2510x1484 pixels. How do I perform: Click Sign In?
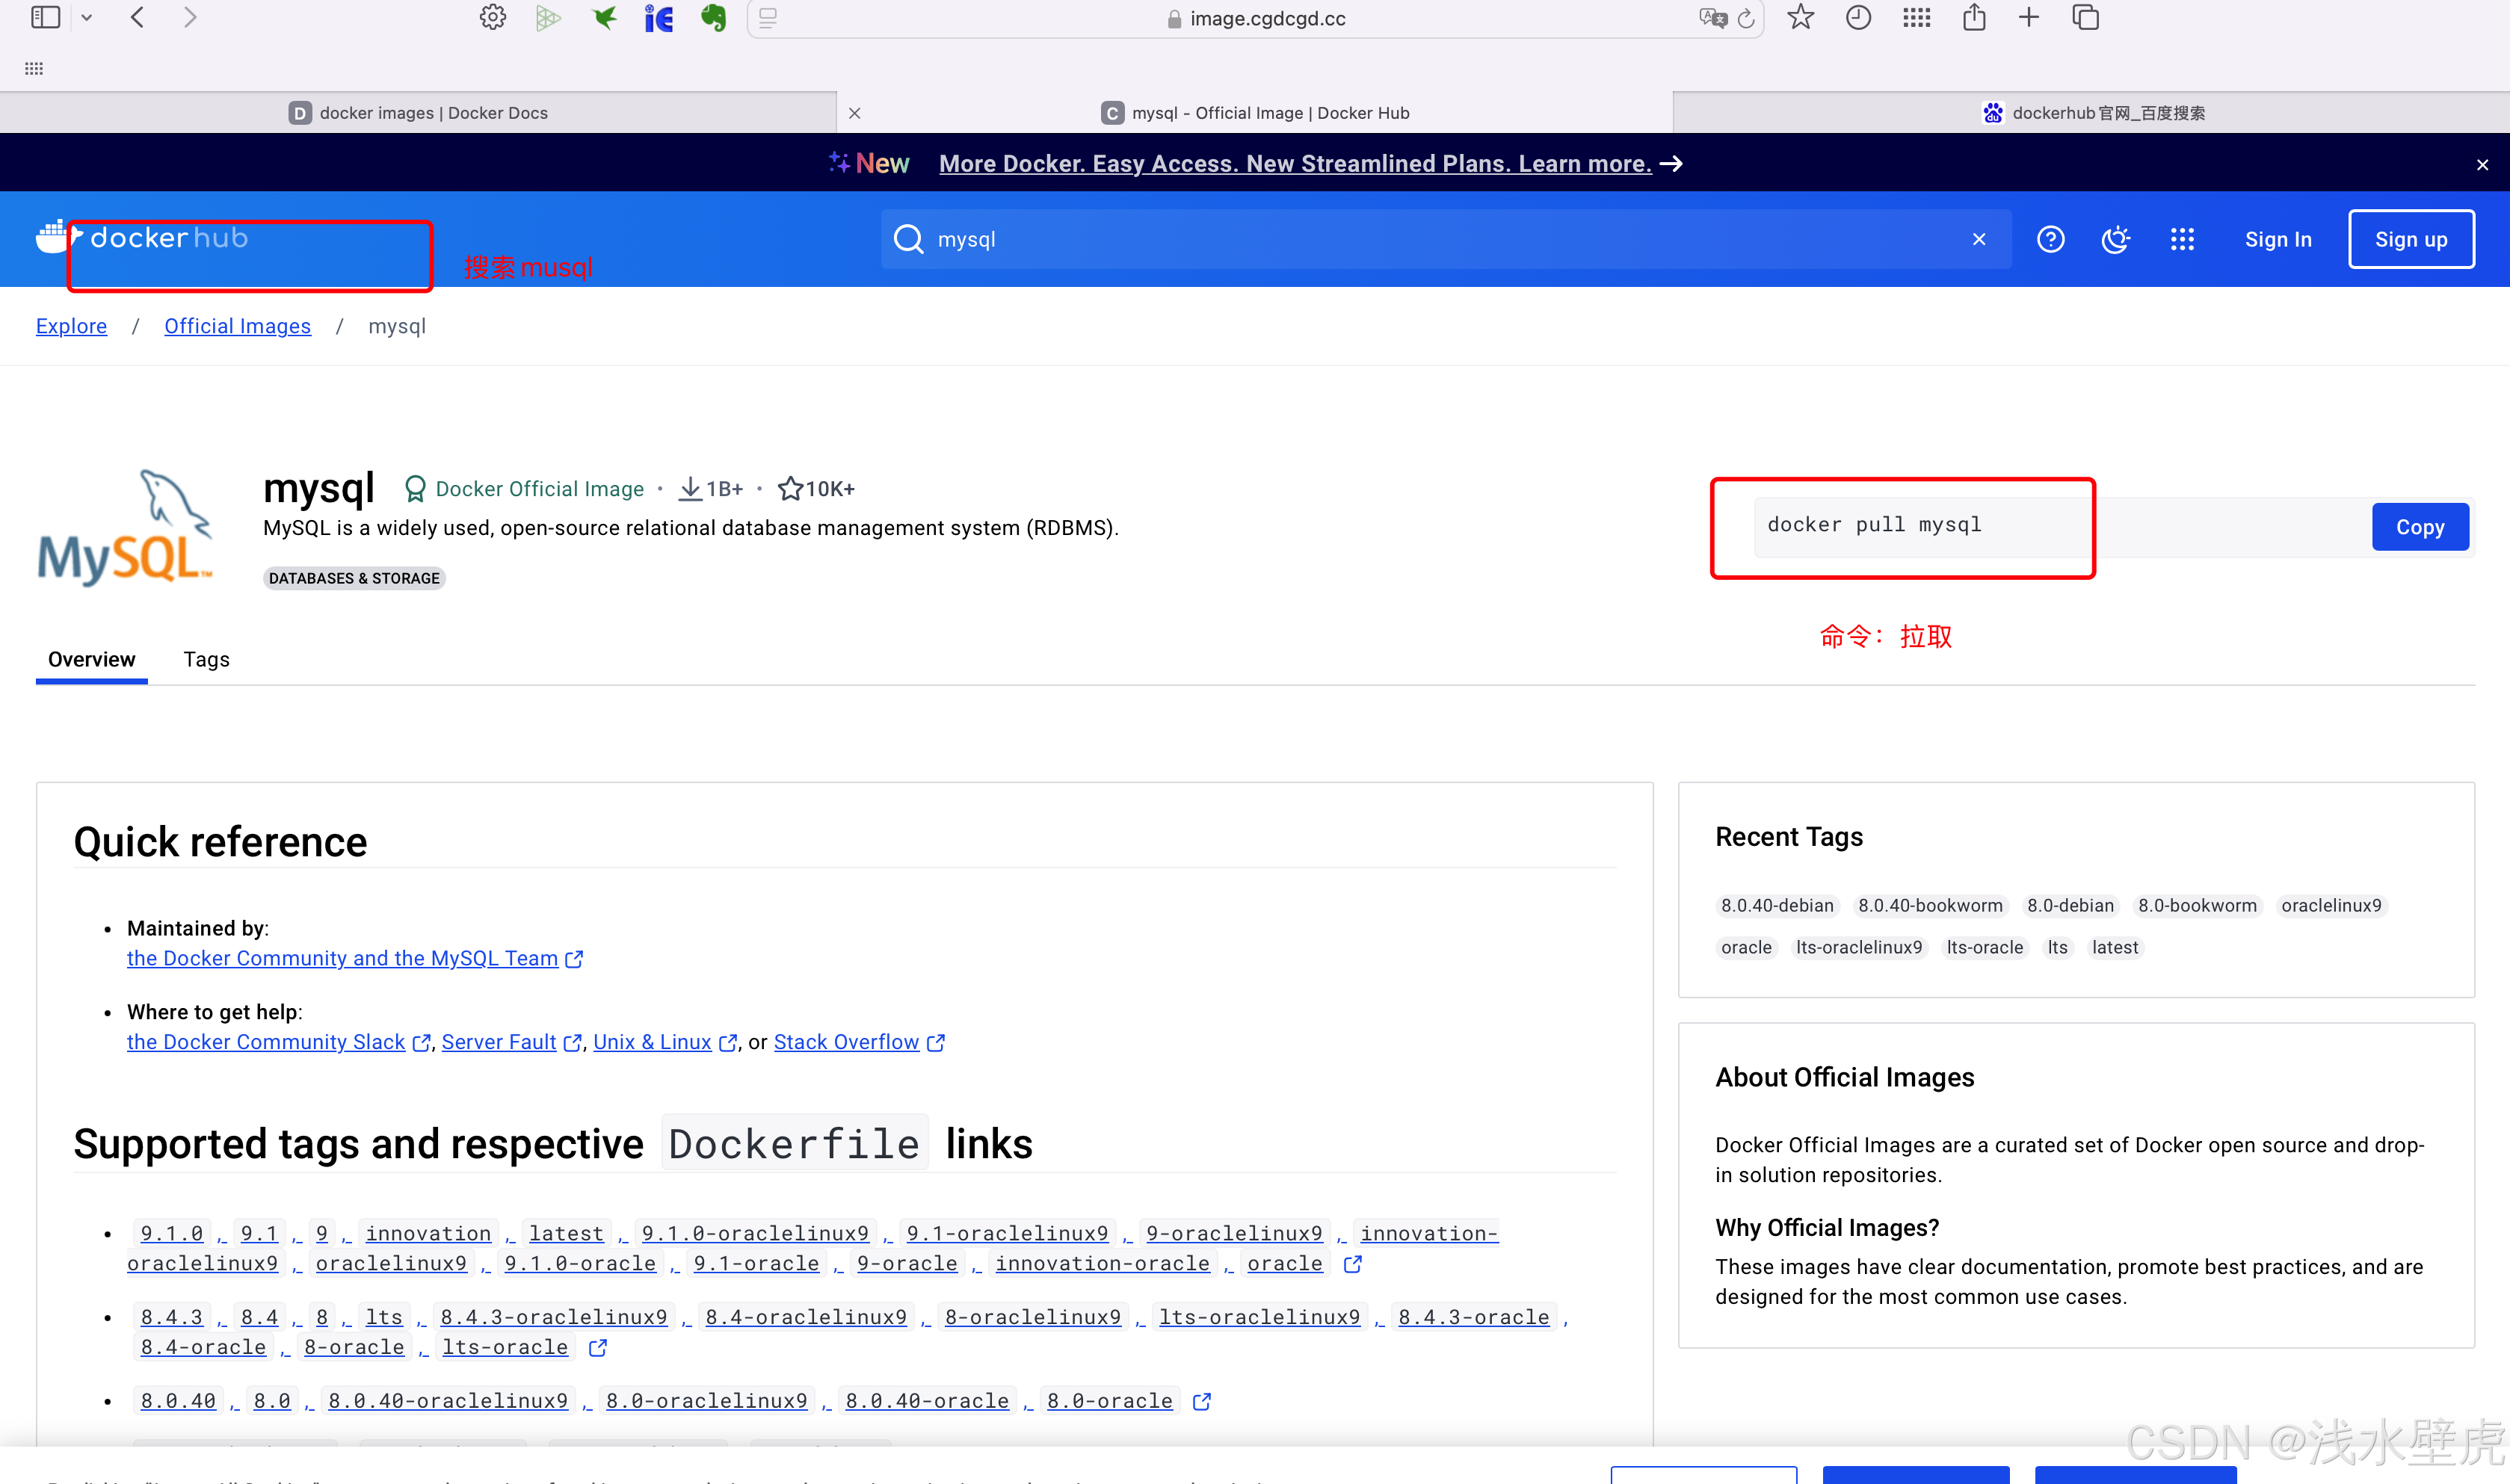pos(2278,239)
